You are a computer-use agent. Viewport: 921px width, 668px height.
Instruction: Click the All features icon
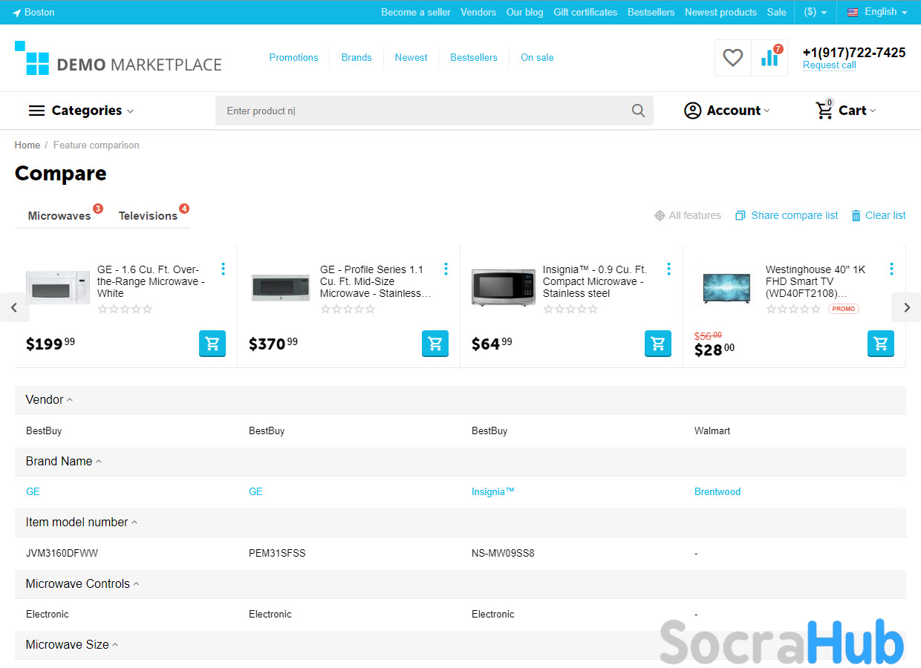click(660, 215)
